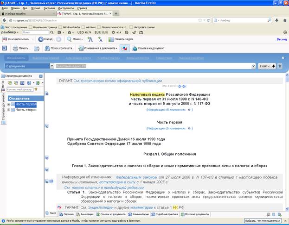Open the Поиск magnifier menu
Image resolution: width=289 pixels, height=225 pixels.
pos(75,39)
